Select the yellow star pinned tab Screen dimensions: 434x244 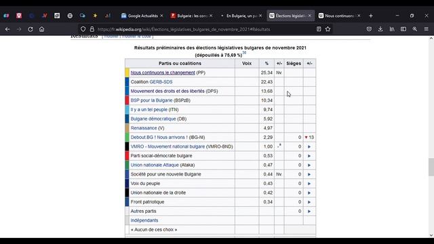(95, 16)
